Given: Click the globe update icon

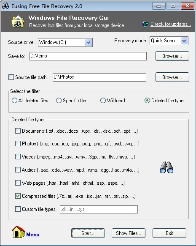Looking at the screenshot, I should (x=145, y=25).
